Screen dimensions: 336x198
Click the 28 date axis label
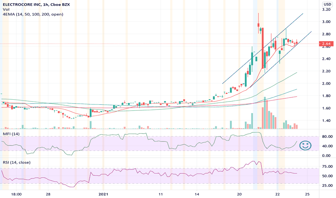tap(48, 194)
